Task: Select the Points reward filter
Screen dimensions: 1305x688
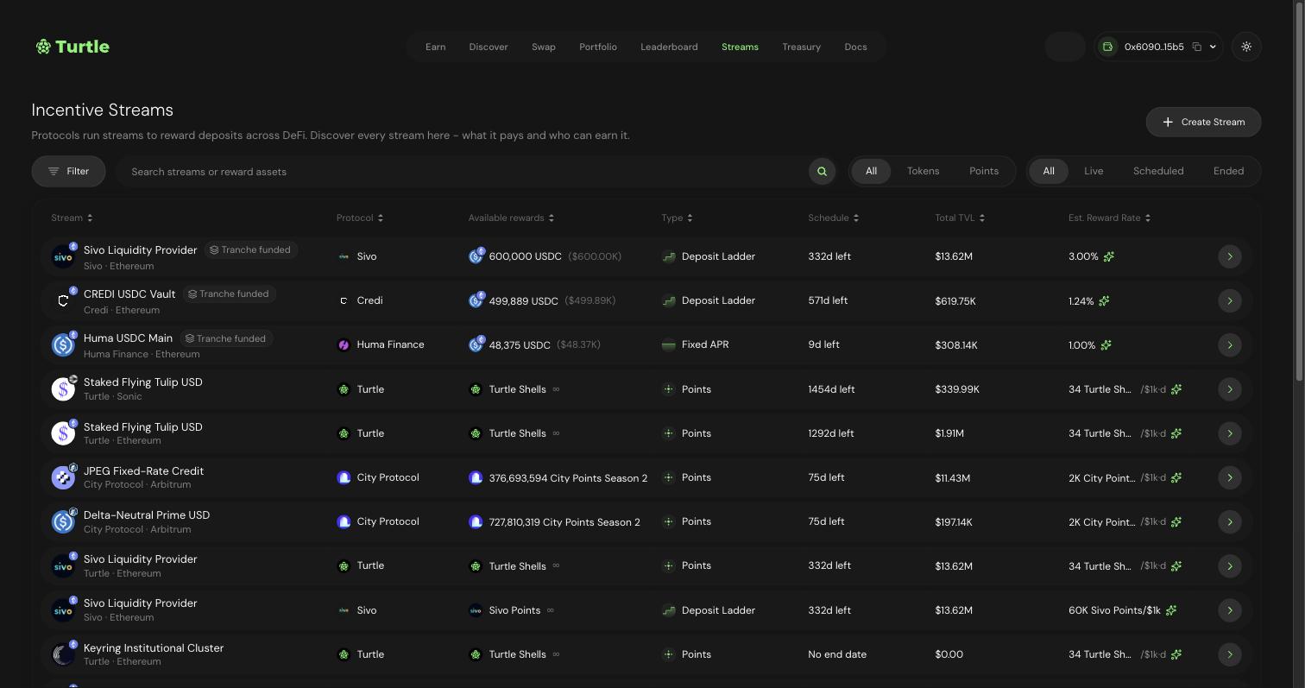Action: click(983, 171)
